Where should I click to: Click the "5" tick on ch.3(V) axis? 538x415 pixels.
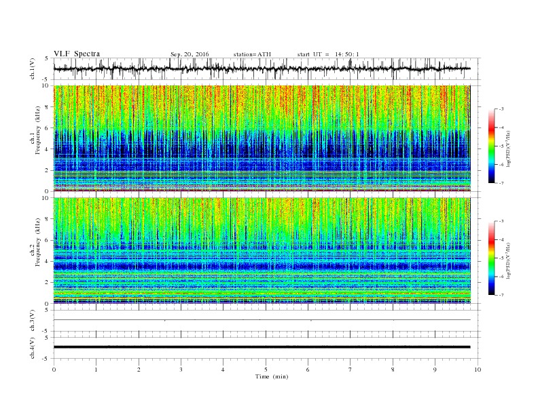[x=47, y=310]
